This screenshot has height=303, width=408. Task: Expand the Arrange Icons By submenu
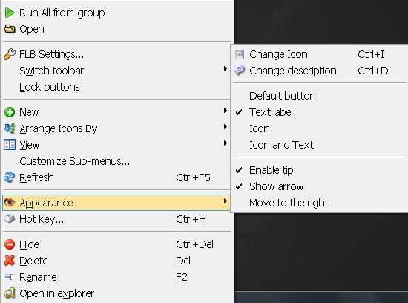coord(226,127)
